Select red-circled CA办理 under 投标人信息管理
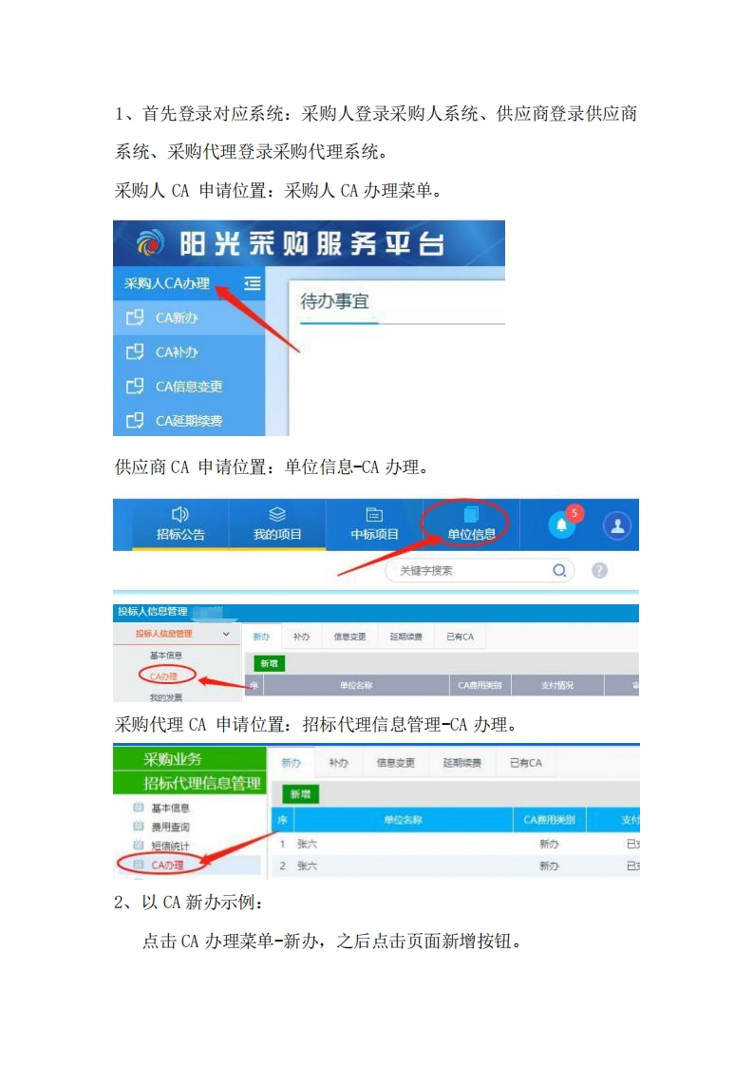This screenshot has width=753, height=1066. tap(163, 676)
